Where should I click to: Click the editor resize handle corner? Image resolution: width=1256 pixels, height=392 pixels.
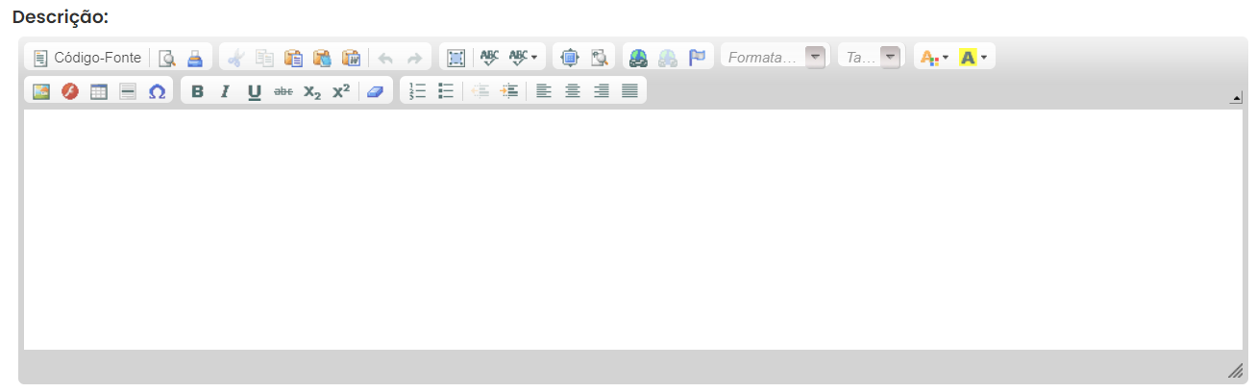1236,371
